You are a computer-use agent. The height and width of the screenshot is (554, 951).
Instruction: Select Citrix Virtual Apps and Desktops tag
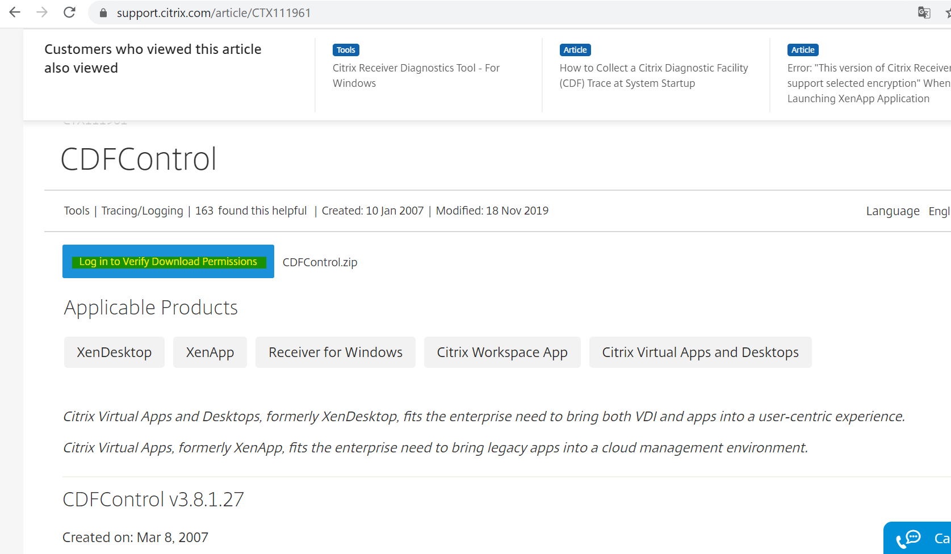[700, 352]
